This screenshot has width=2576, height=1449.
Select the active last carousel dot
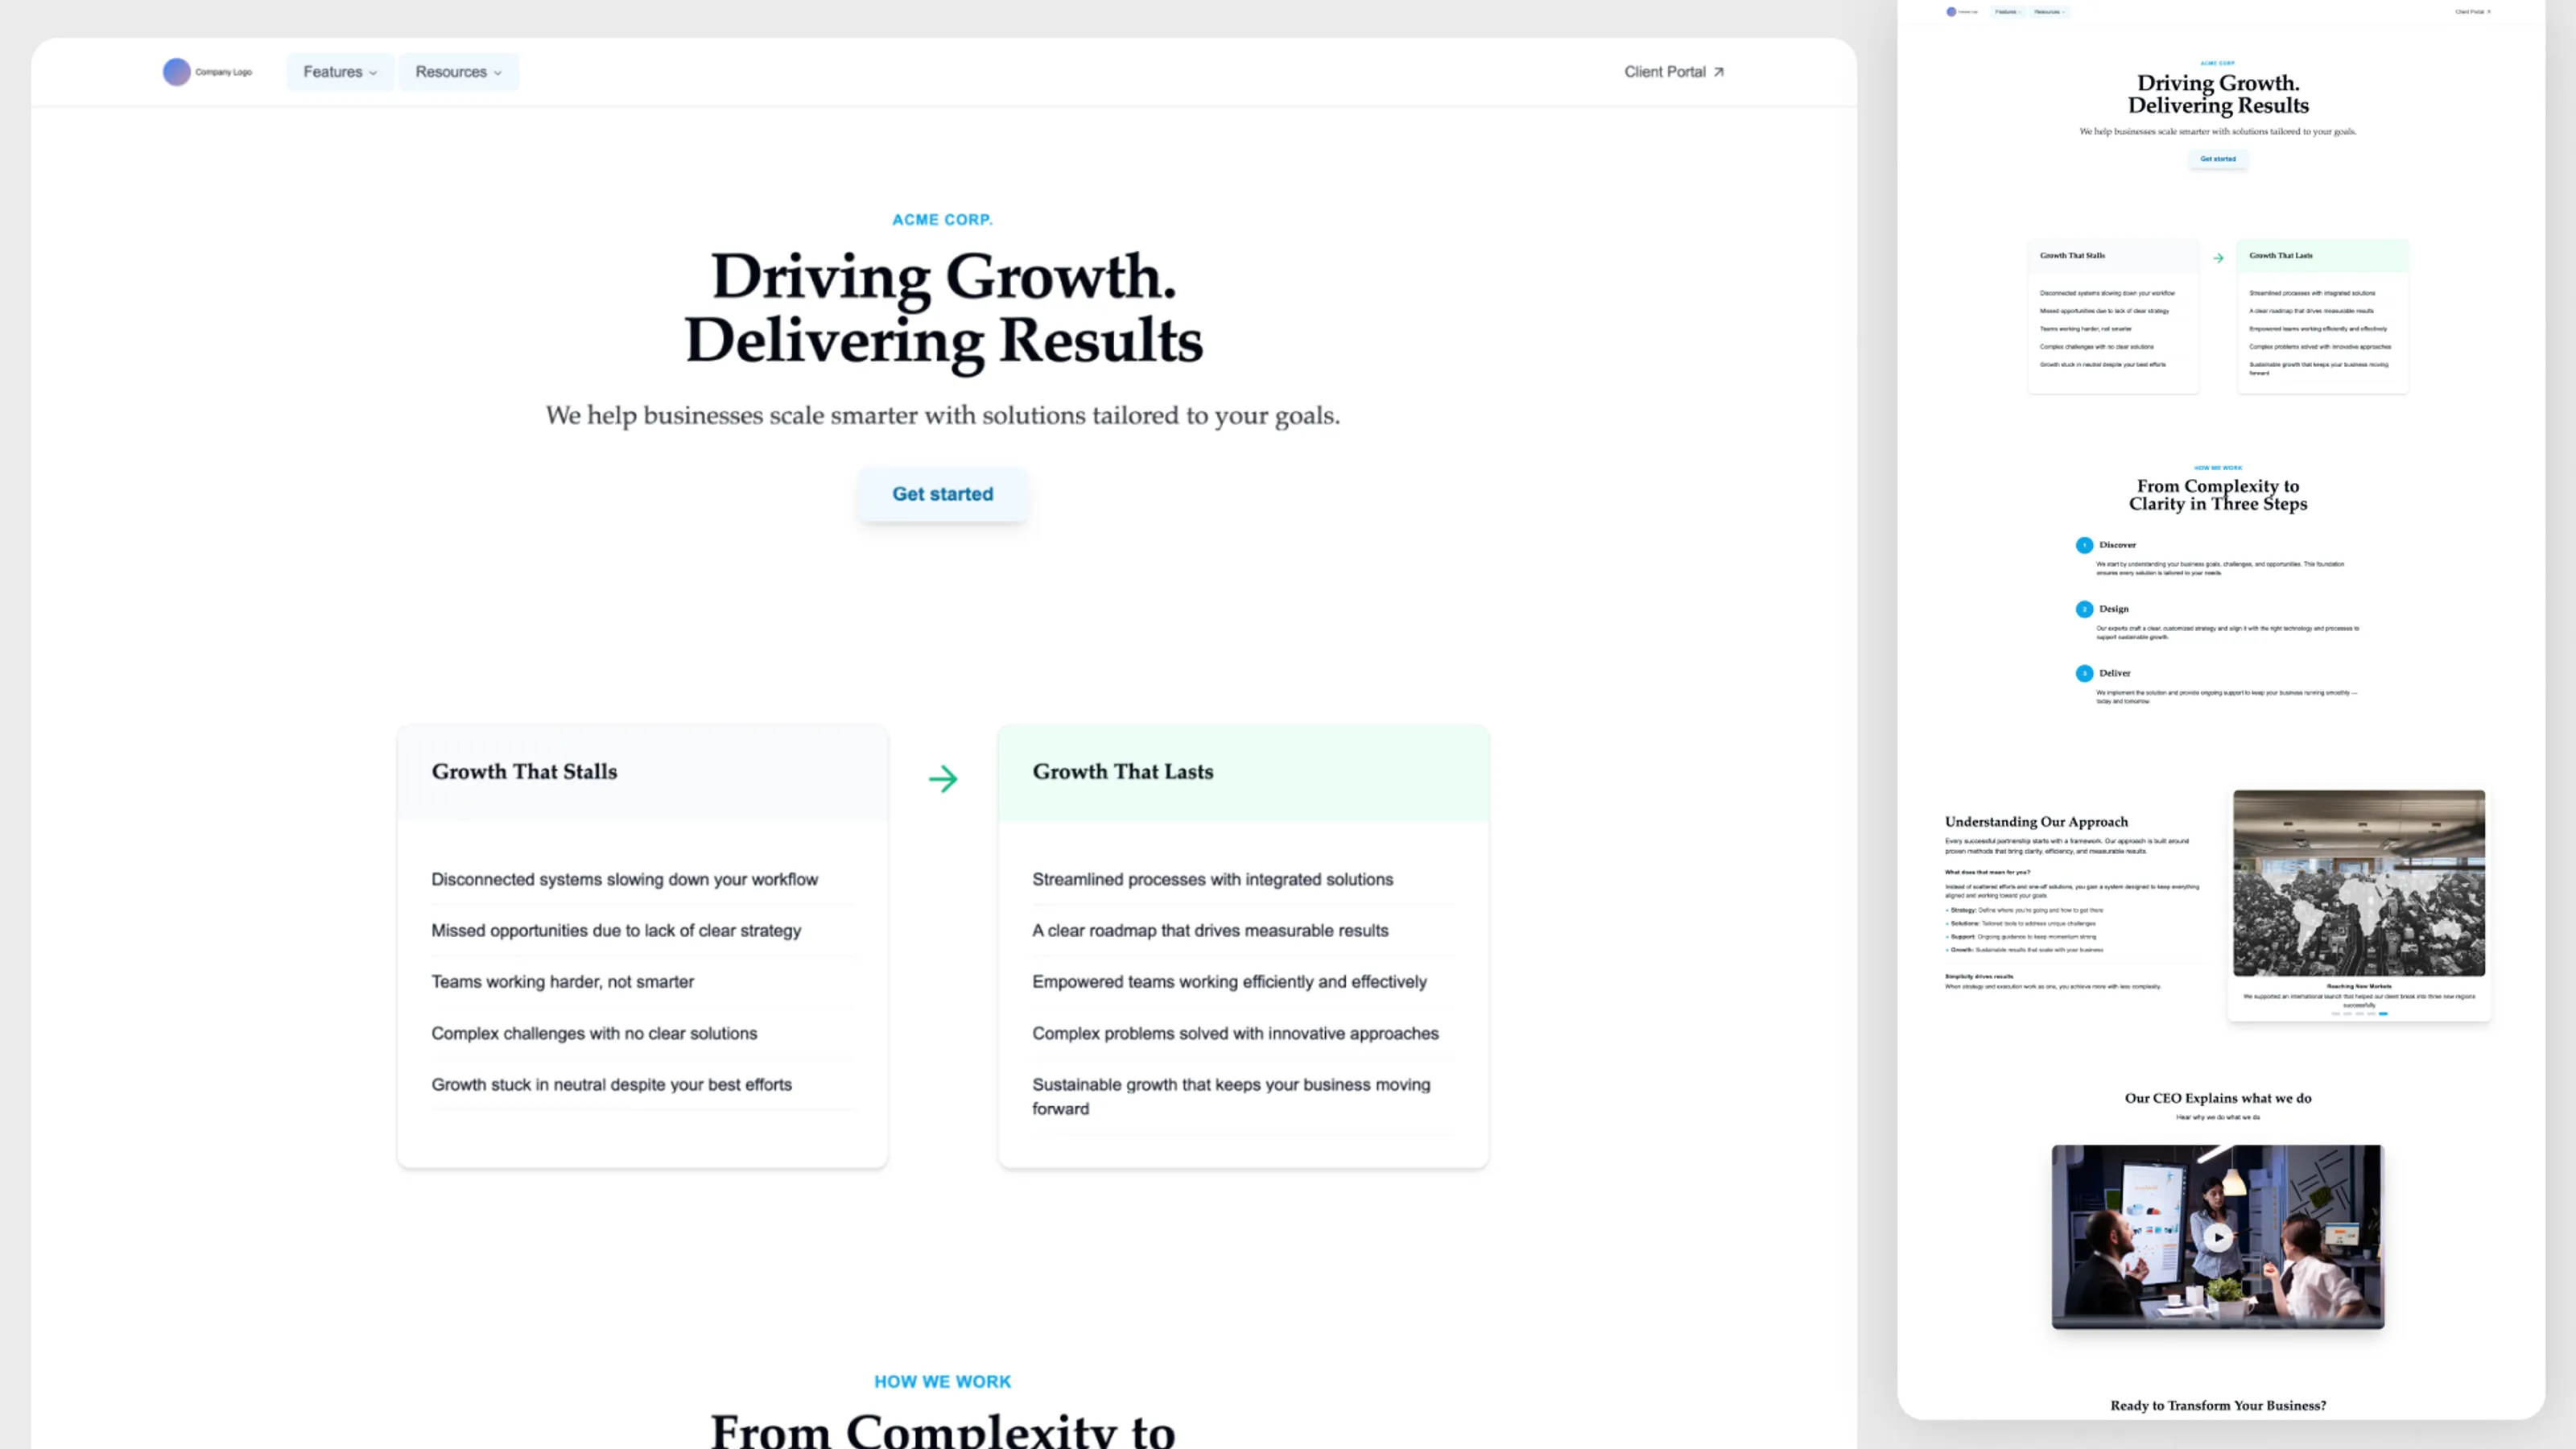coord(2383,1014)
